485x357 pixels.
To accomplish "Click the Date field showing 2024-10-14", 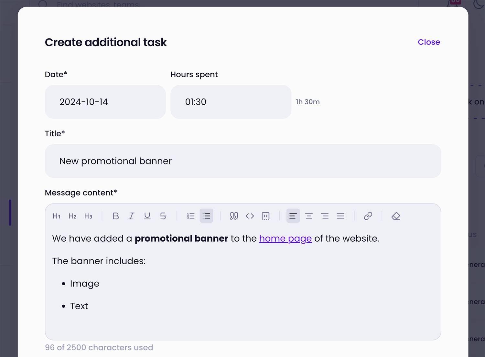I will click(x=105, y=102).
